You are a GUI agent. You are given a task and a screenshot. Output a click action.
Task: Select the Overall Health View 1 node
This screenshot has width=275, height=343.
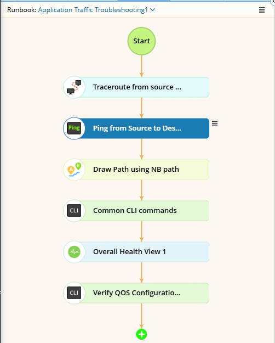[x=136, y=252]
